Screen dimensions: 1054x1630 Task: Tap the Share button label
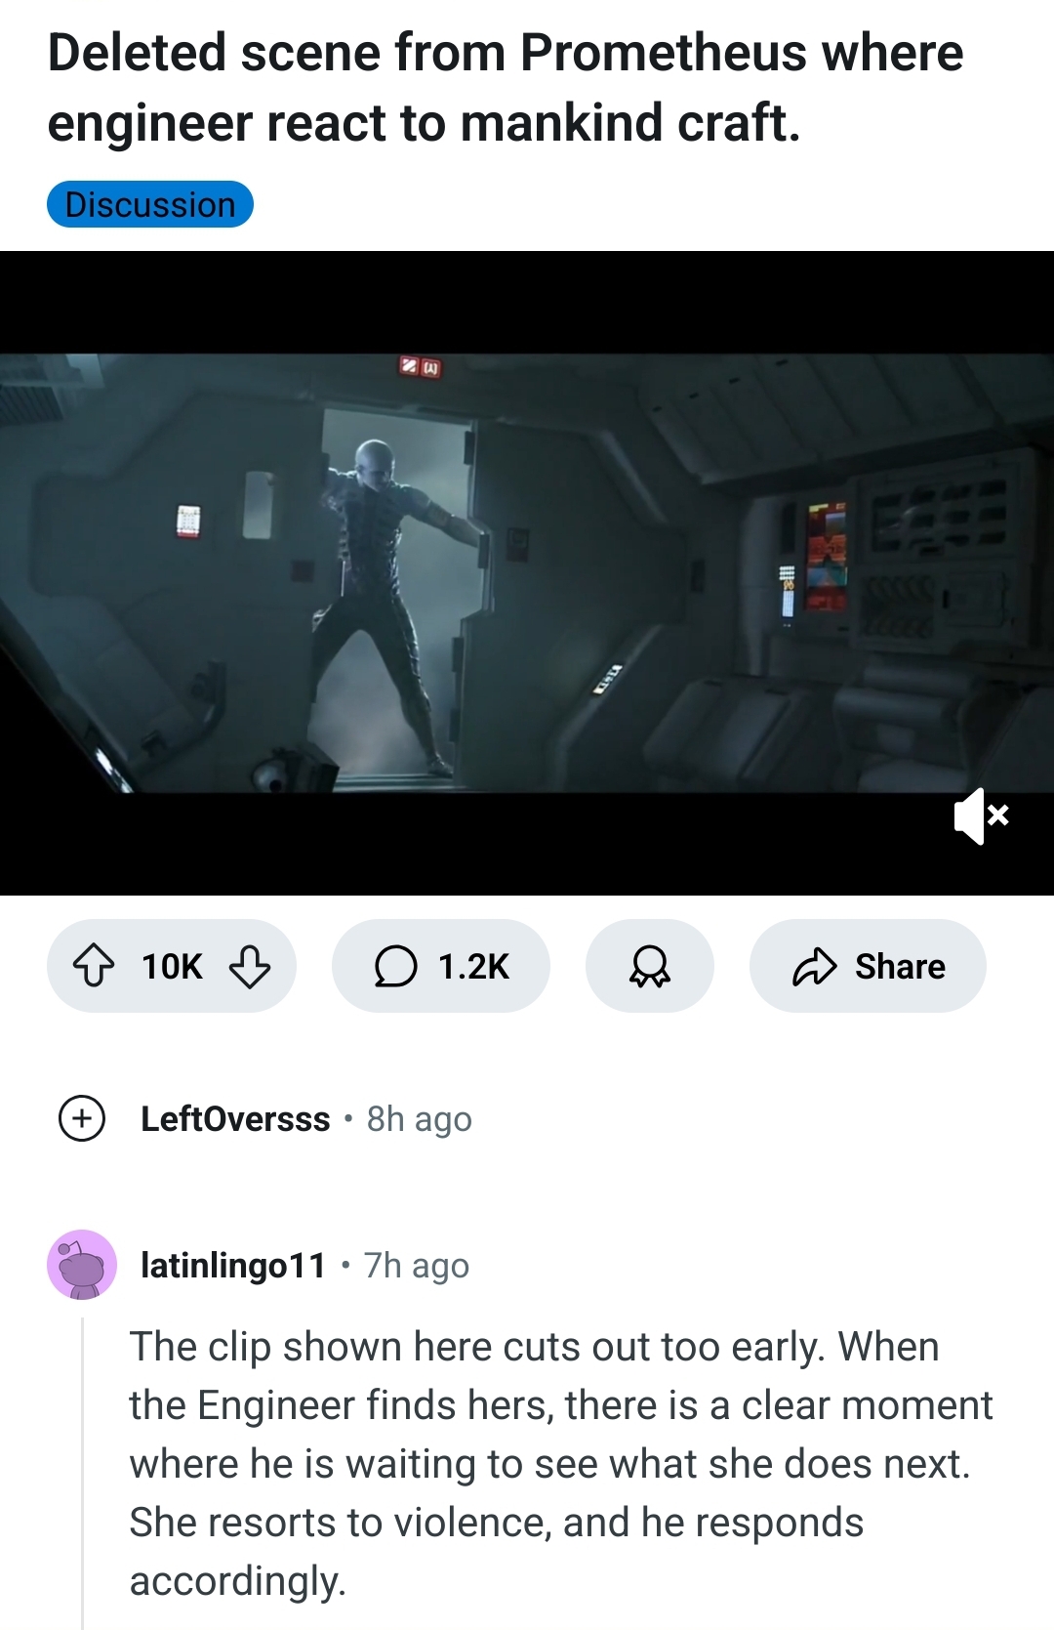click(x=900, y=966)
